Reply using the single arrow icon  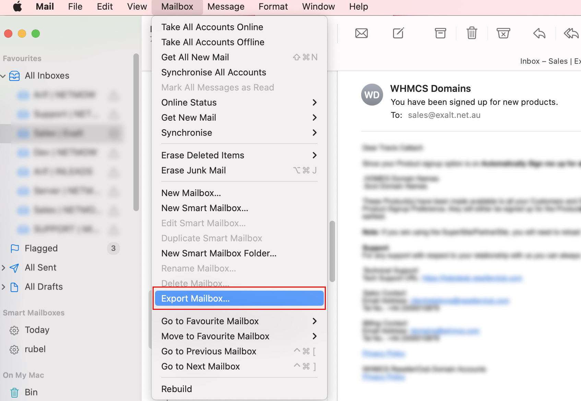(x=539, y=33)
